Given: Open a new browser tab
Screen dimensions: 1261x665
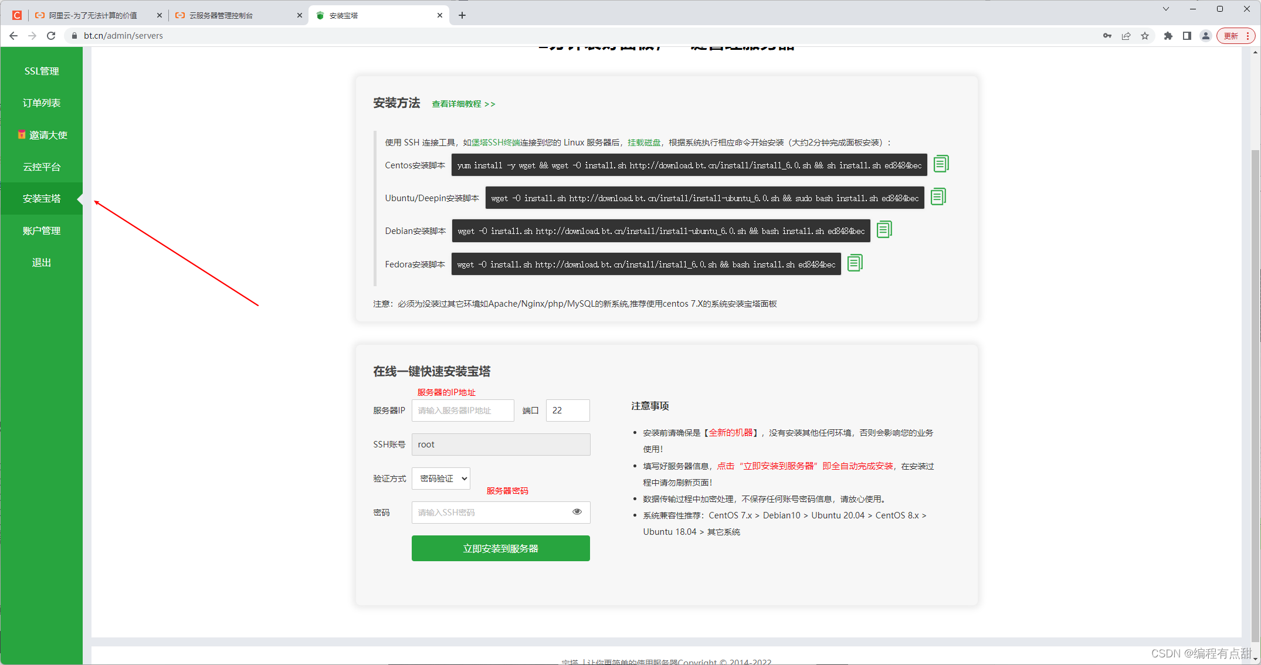Looking at the screenshot, I should click(x=462, y=15).
